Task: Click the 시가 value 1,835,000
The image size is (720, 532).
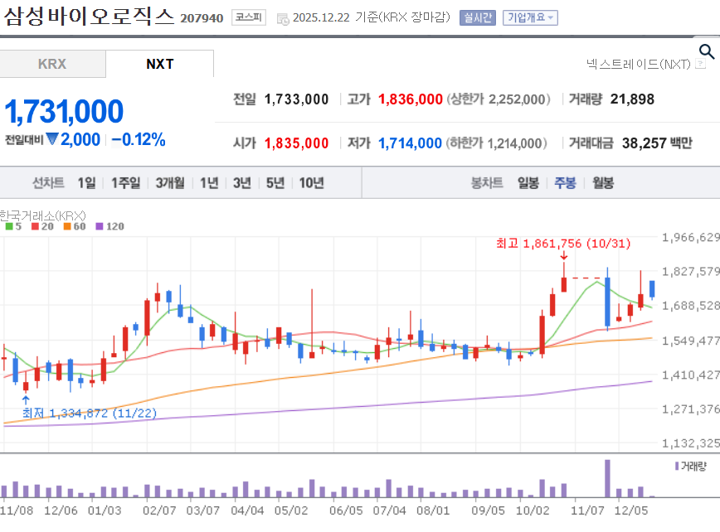Action: (x=296, y=143)
